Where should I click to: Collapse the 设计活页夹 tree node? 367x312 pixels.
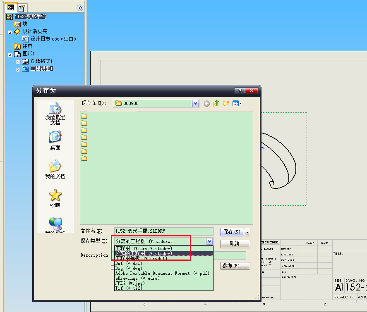pos(10,32)
